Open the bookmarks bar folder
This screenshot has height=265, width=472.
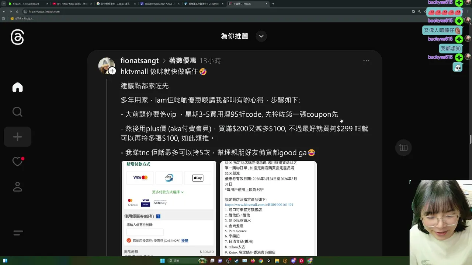(23, 18)
